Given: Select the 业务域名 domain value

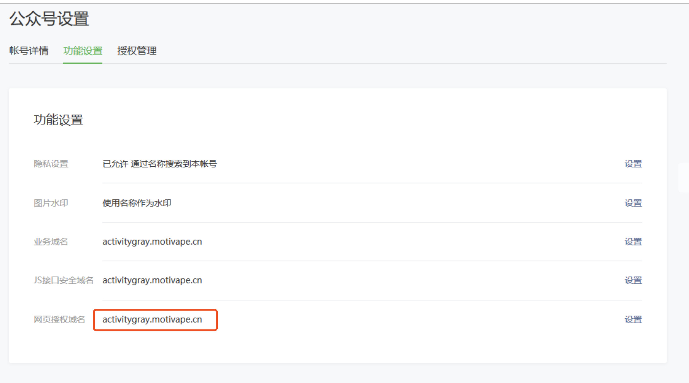Looking at the screenshot, I should 152,242.
